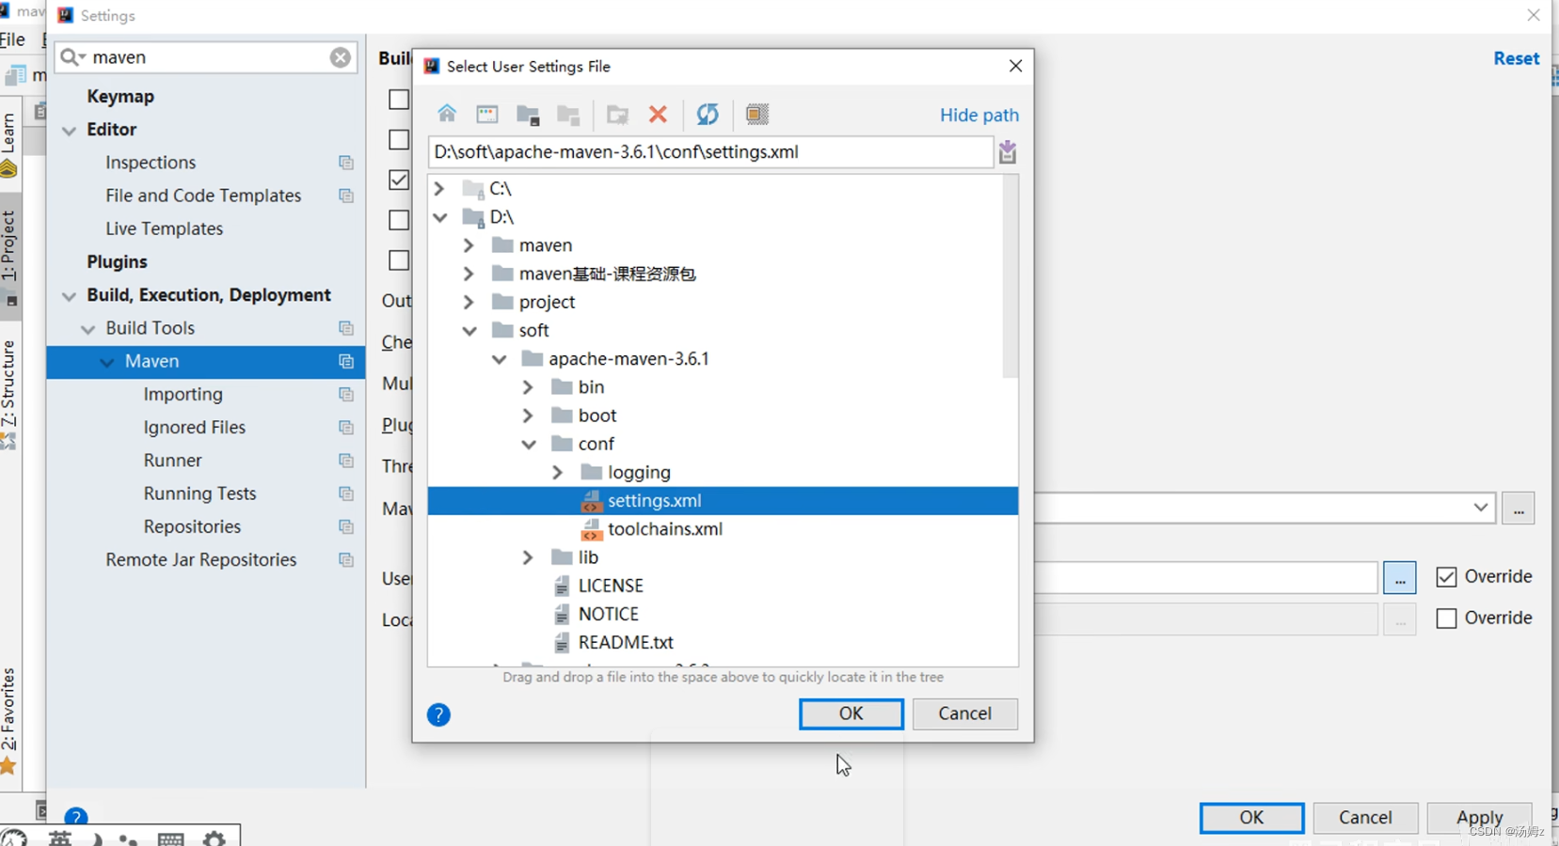Collapse Editor section in Settings tree
The image size is (1559, 846).
[69, 131]
